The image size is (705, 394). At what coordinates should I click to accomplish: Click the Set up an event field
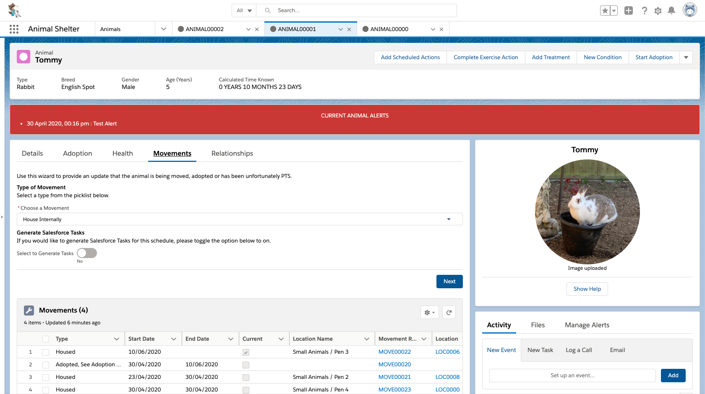[x=572, y=376]
